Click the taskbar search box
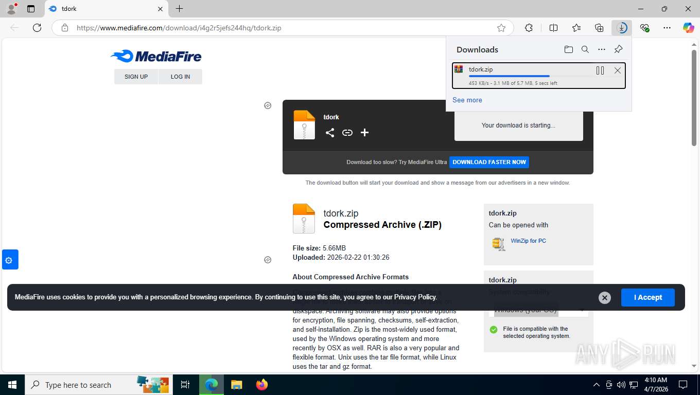The image size is (700, 395). click(98, 385)
